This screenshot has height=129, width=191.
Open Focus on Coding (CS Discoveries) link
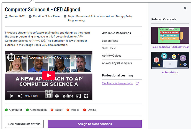[x=170, y=47]
